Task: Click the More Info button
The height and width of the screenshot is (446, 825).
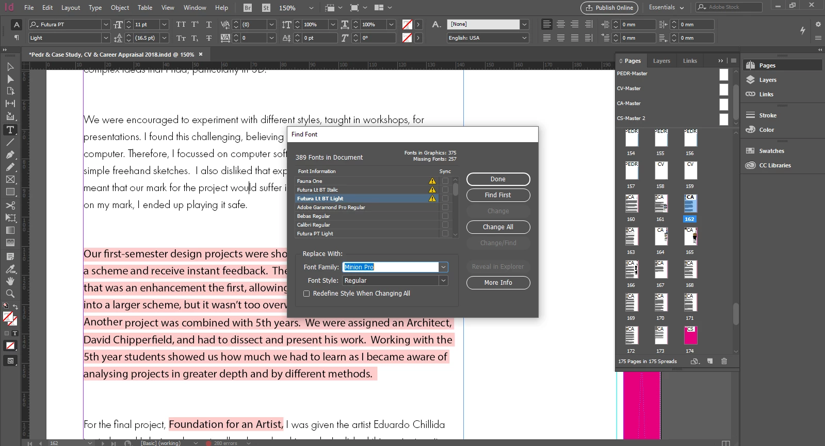Action: 498,283
